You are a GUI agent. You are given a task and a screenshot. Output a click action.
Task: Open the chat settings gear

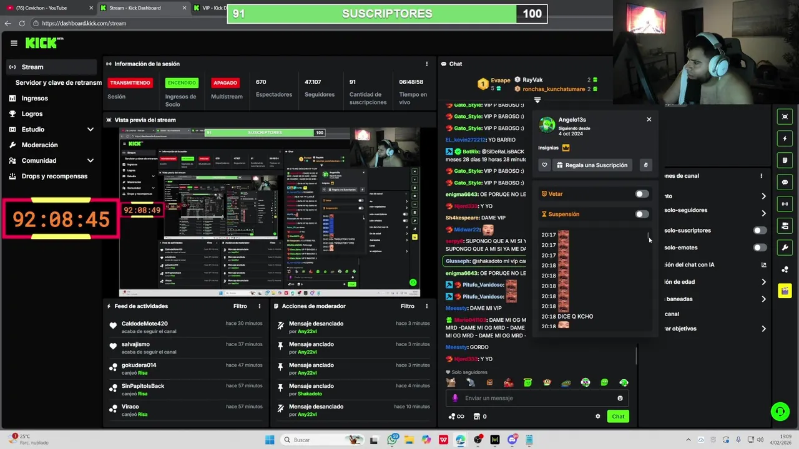click(x=597, y=417)
